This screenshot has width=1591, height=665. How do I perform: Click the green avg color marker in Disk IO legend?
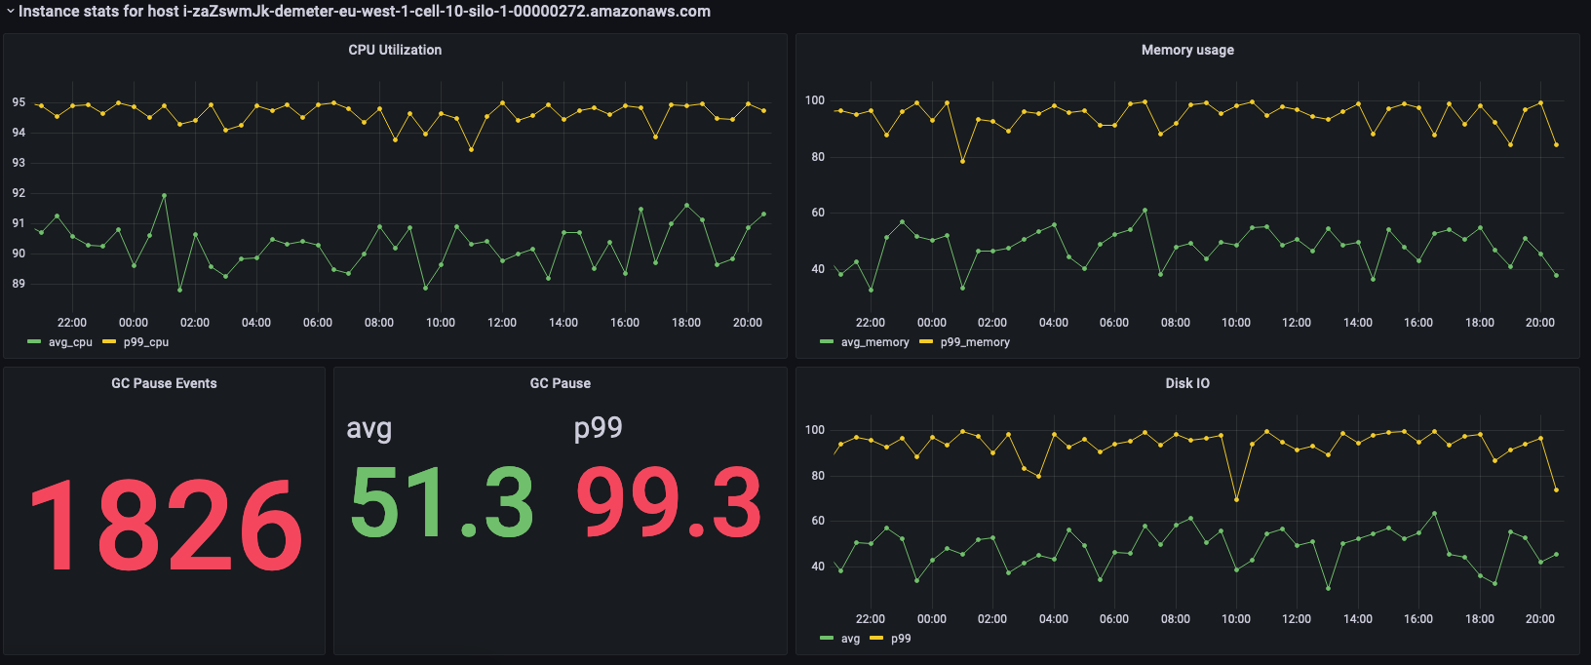coord(828,639)
